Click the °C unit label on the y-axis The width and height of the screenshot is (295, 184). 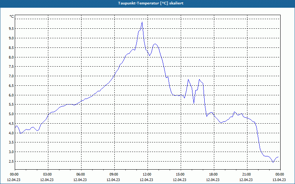(12, 17)
